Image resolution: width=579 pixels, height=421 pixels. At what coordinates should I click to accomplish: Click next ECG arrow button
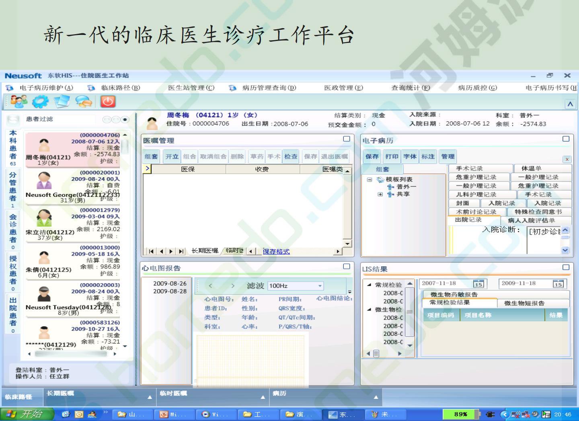point(232,286)
